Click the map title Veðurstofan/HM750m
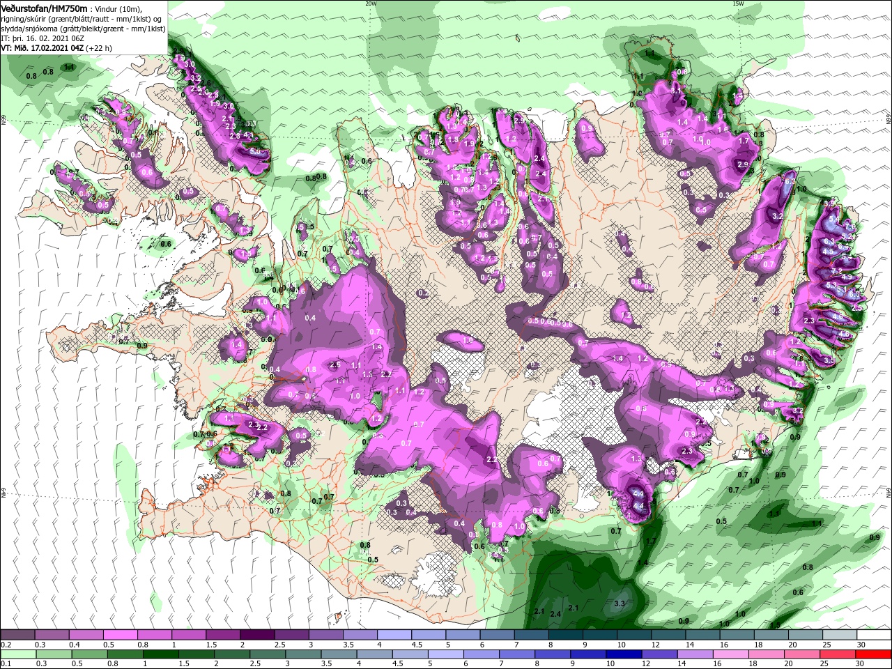Image resolution: width=892 pixels, height=669 pixels. [x=45, y=8]
